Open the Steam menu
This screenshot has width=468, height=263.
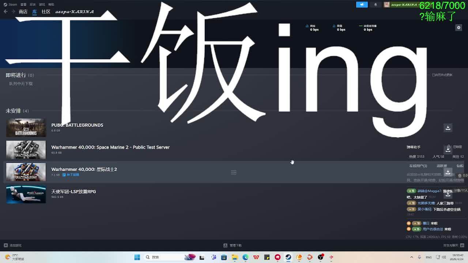coord(11,4)
